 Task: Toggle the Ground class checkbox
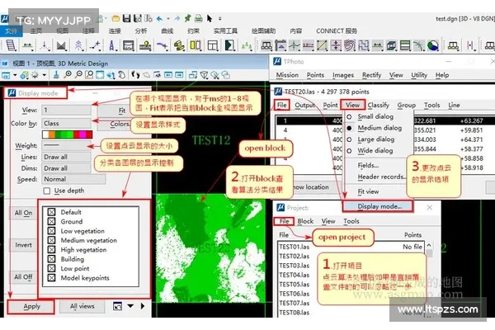[51, 221]
